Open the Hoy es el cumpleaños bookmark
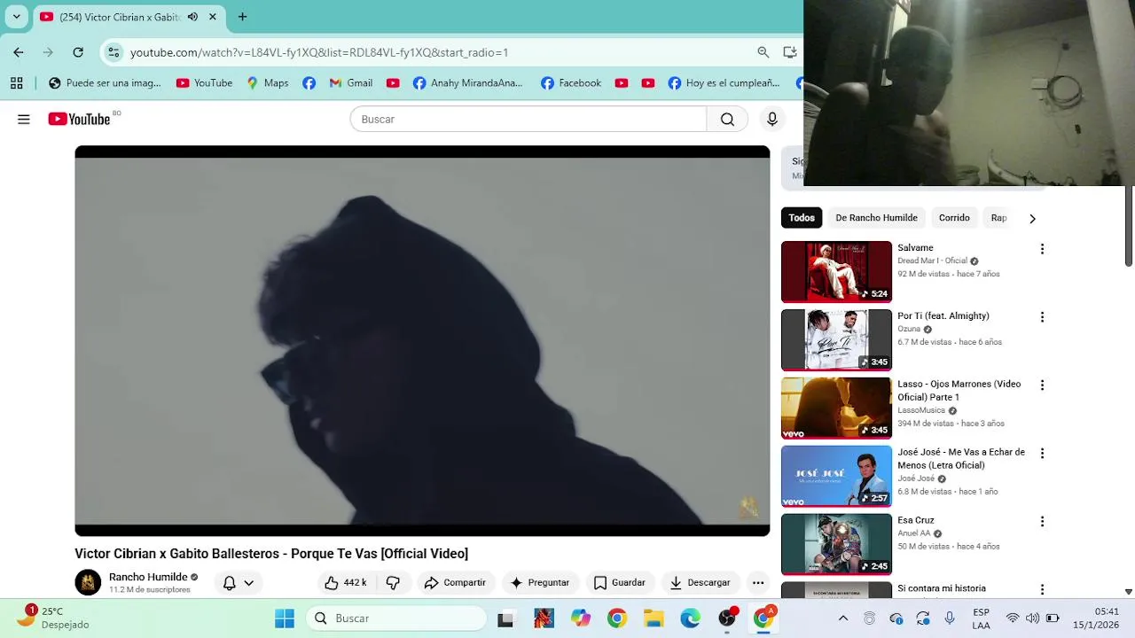 click(x=724, y=83)
